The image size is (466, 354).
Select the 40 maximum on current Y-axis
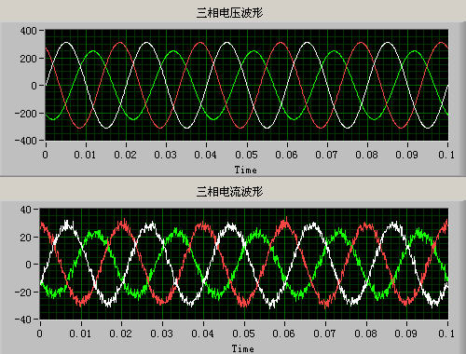tap(26, 210)
